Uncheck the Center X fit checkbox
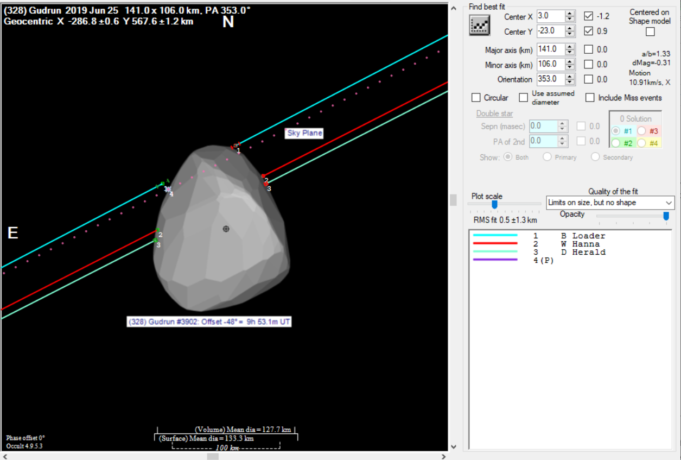The height and width of the screenshot is (460, 681). click(x=588, y=16)
